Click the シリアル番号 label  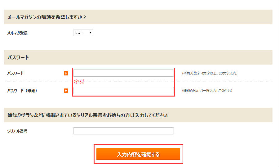point(17,131)
